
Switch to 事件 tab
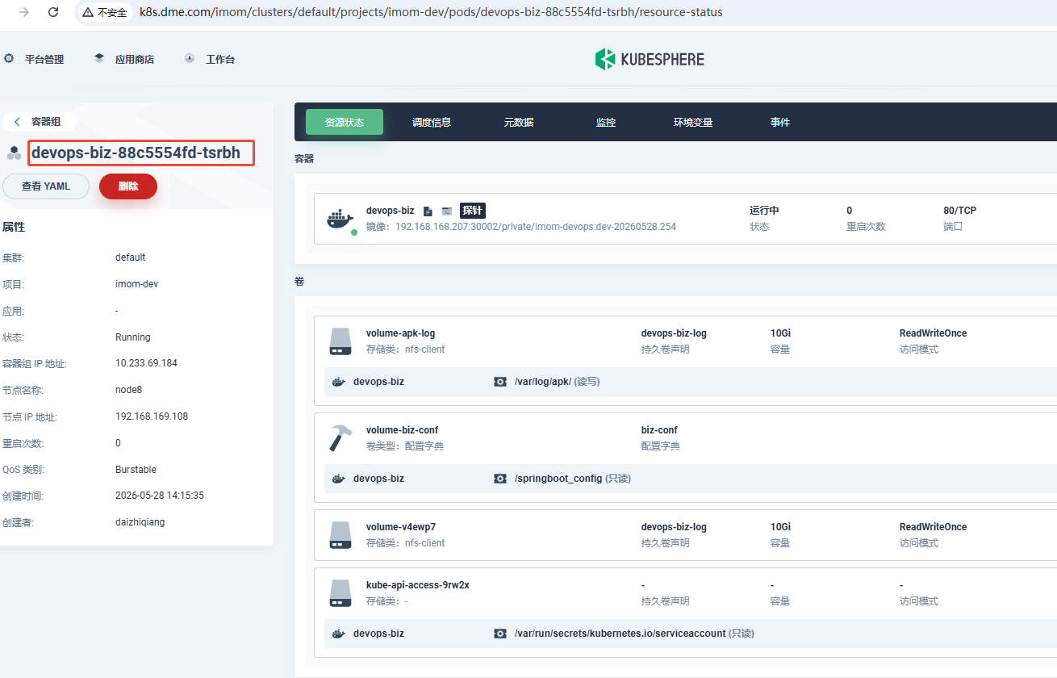tap(780, 122)
